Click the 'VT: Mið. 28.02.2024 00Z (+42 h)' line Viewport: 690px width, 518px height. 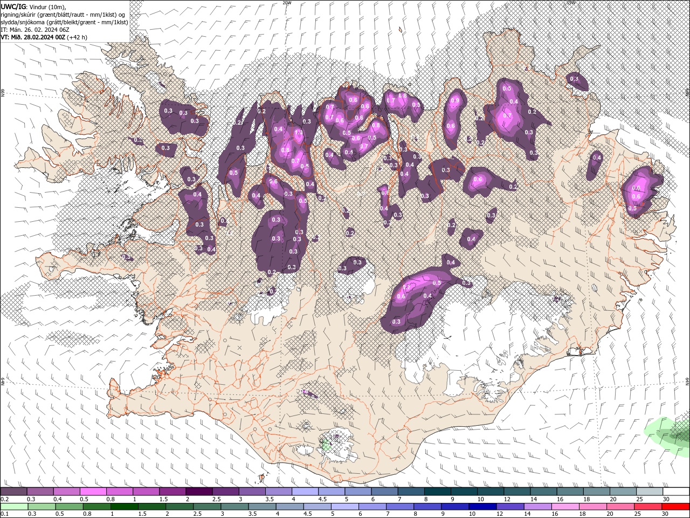(x=44, y=37)
